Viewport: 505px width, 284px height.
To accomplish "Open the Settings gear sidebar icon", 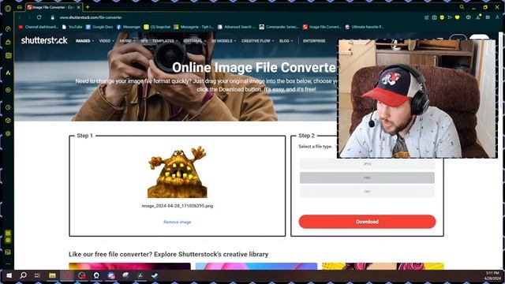I will [8, 133].
